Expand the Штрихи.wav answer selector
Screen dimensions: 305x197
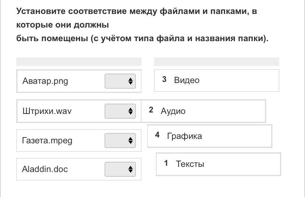(x=120, y=111)
